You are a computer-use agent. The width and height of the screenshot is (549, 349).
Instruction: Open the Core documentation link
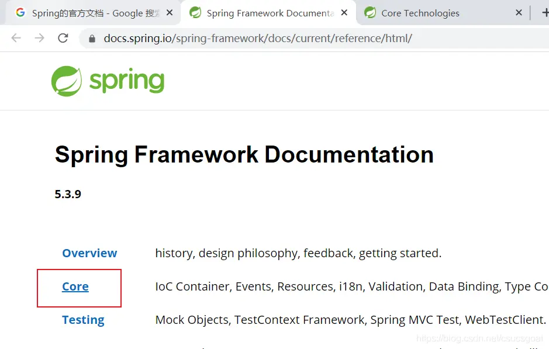pos(75,286)
